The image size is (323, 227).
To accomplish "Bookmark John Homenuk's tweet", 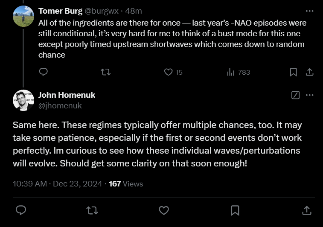I will [x=235, y=210].
